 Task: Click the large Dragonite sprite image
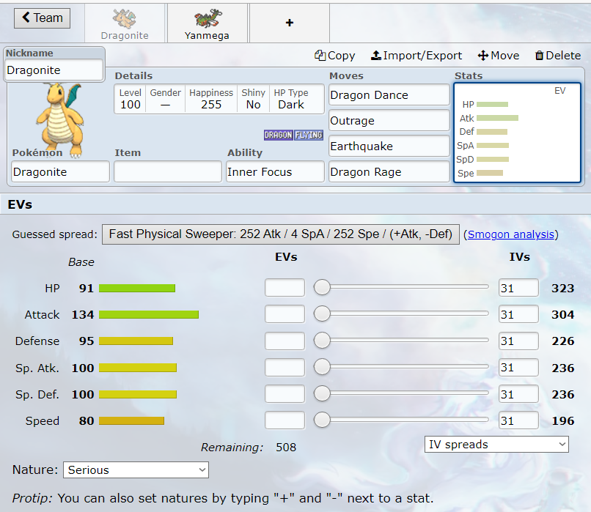[61, 119]
